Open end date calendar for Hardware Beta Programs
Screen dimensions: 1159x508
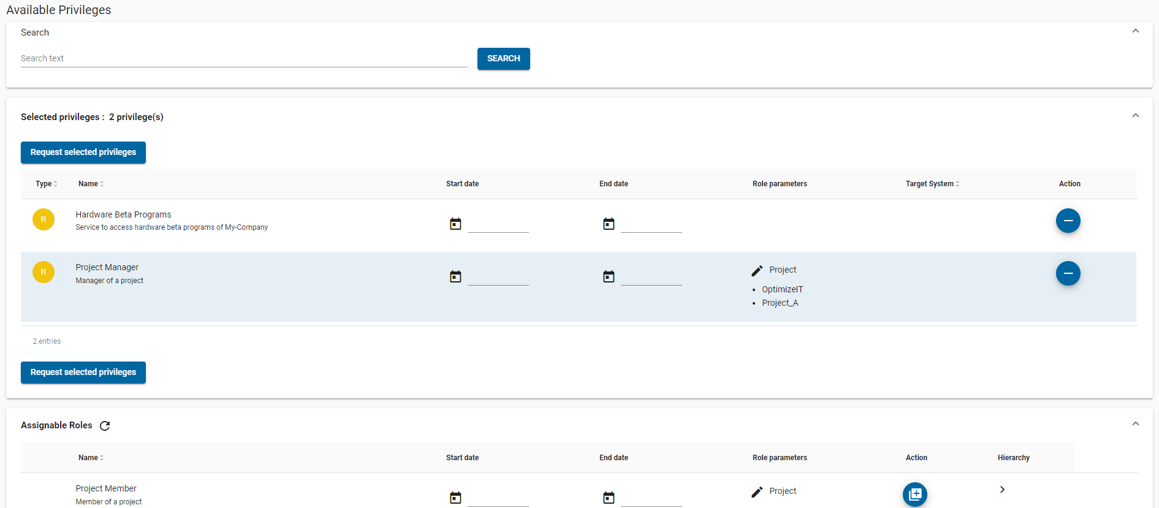(609, 224)
